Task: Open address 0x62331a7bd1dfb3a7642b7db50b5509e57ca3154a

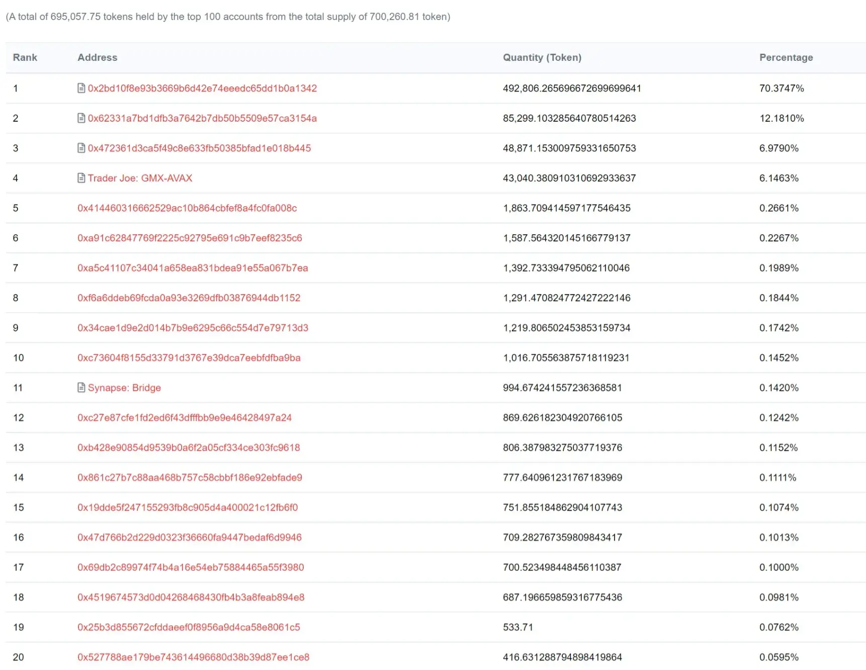Action: pos(202,118)
